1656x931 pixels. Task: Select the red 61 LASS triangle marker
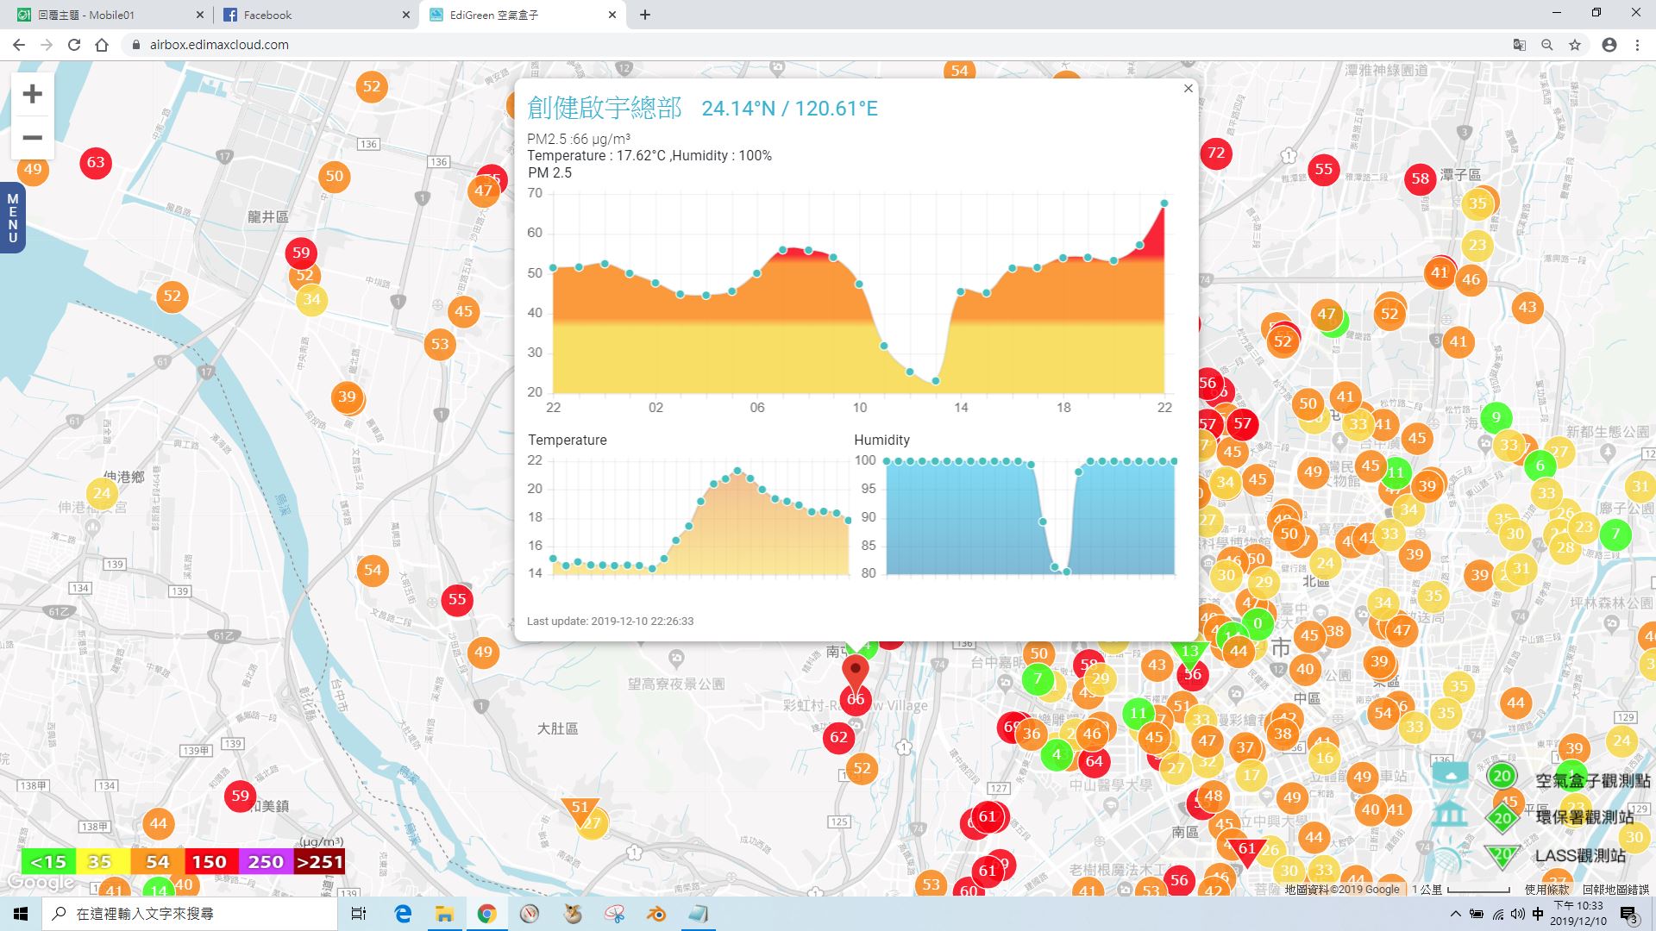pos(1247,850)
